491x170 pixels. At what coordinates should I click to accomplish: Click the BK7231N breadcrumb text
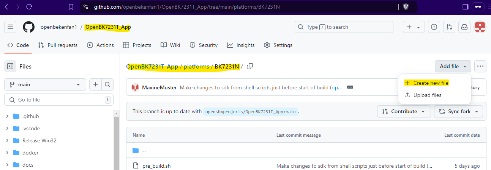point(227,67)
